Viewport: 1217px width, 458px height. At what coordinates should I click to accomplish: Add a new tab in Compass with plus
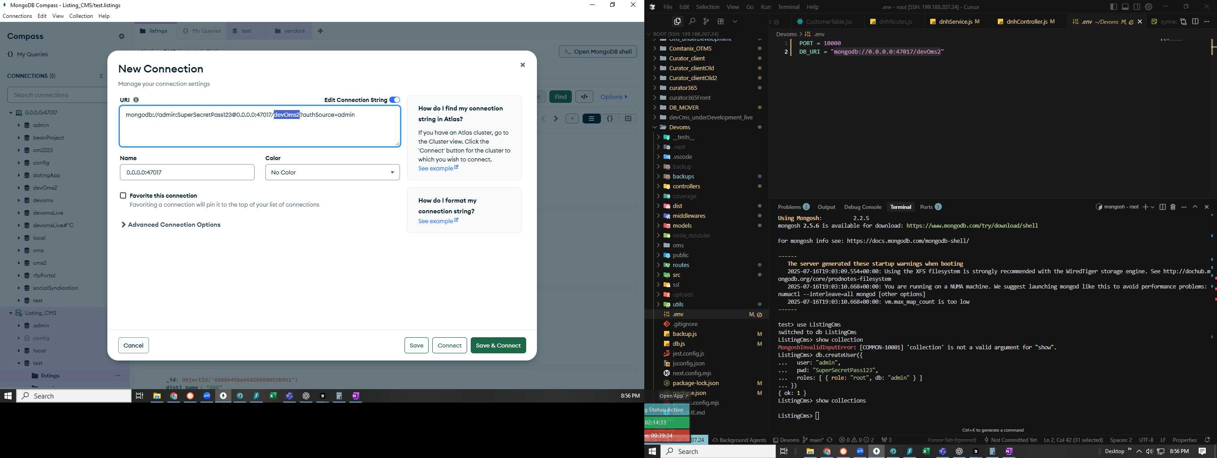320,31
